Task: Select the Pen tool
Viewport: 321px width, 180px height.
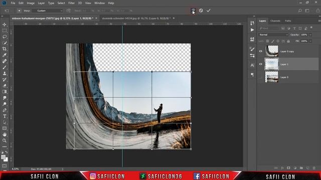Action: [5, 110]
